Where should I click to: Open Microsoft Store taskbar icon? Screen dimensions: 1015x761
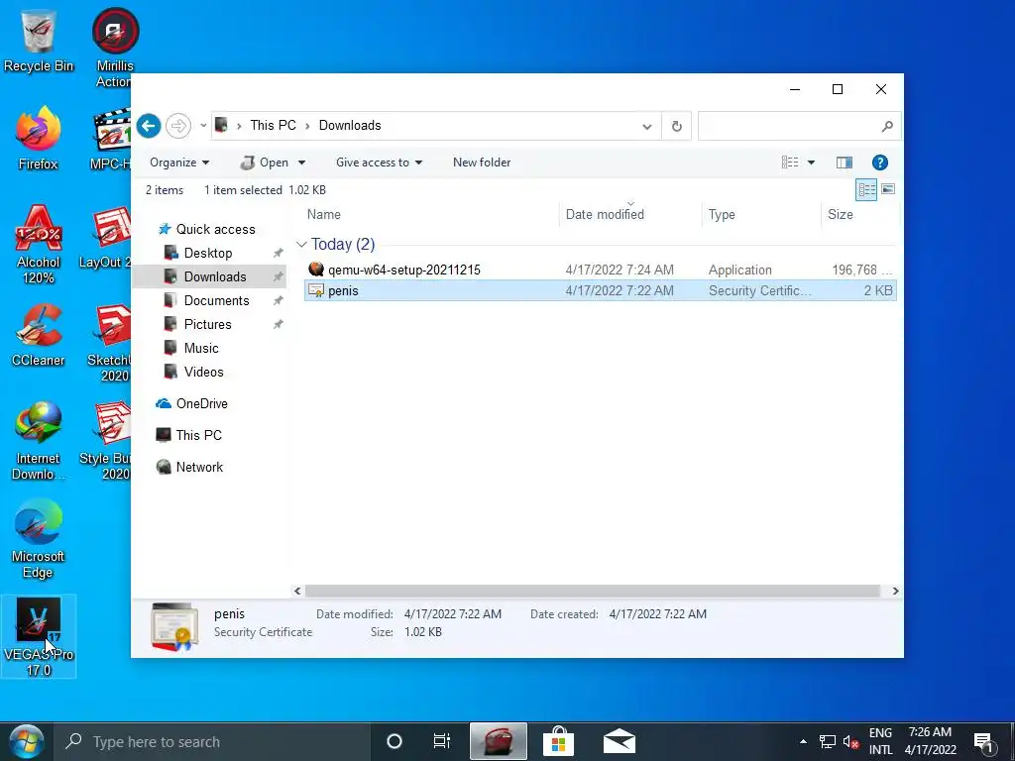pyautogui.click(x=559, y=741)
